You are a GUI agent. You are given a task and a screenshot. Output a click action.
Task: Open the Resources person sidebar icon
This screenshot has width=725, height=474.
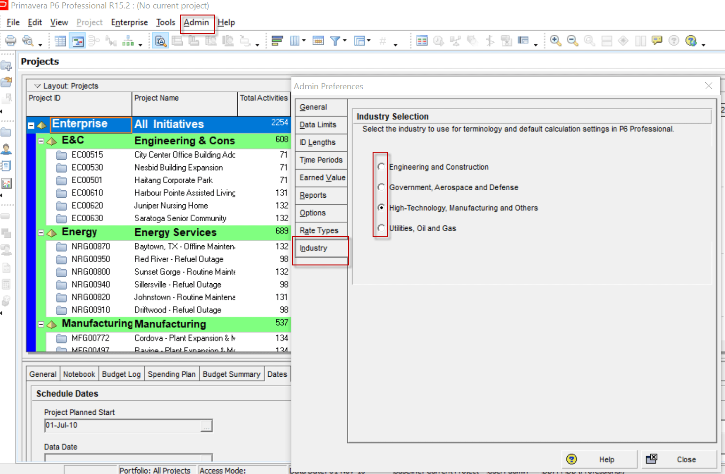point(6,149)
